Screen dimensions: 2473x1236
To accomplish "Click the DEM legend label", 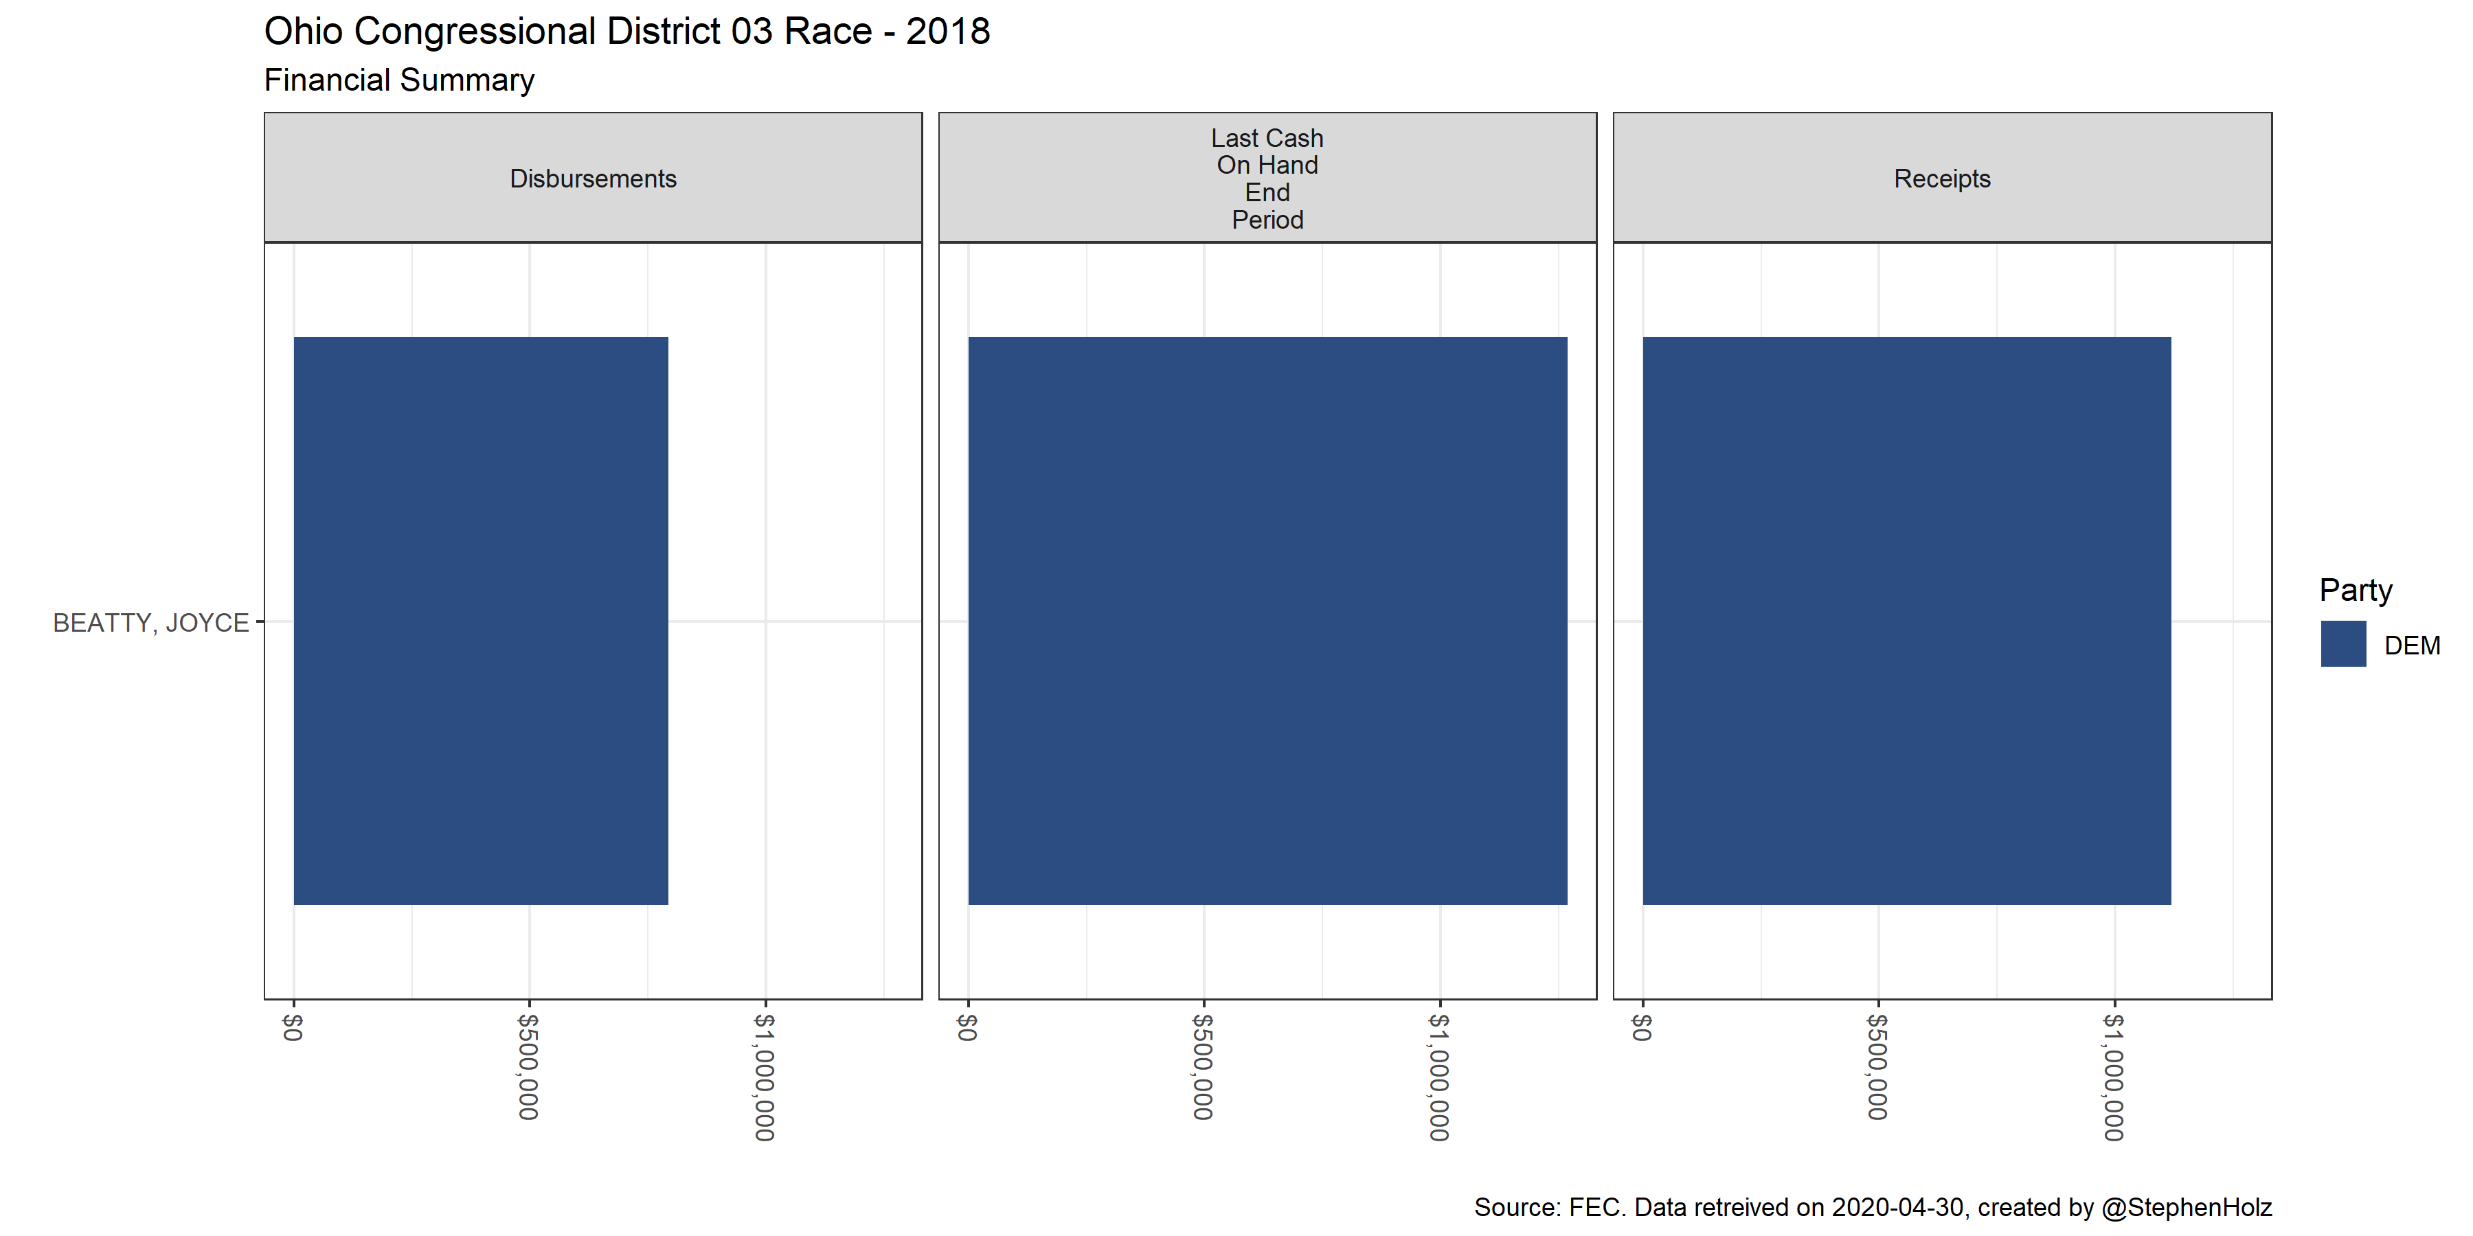I will [2412, 645].
